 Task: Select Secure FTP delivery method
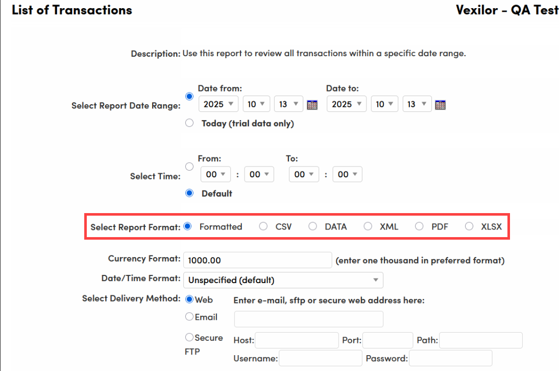189,337
